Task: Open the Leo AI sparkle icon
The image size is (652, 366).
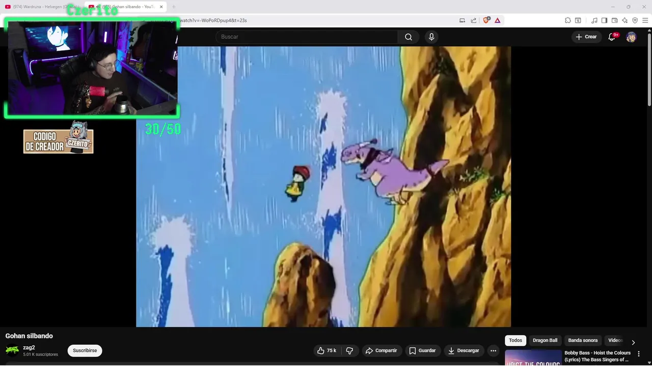Action: coord(625,20)
